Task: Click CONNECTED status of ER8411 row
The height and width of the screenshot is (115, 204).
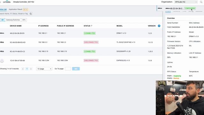Action: click(90, 33)
